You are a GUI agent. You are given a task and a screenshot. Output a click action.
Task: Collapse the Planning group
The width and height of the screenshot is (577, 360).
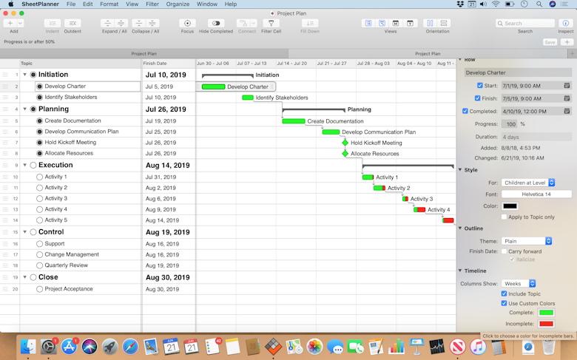coord(25,109)
